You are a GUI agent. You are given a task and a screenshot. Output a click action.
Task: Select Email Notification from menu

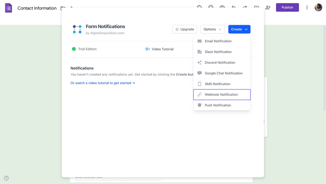click(222, 41)
